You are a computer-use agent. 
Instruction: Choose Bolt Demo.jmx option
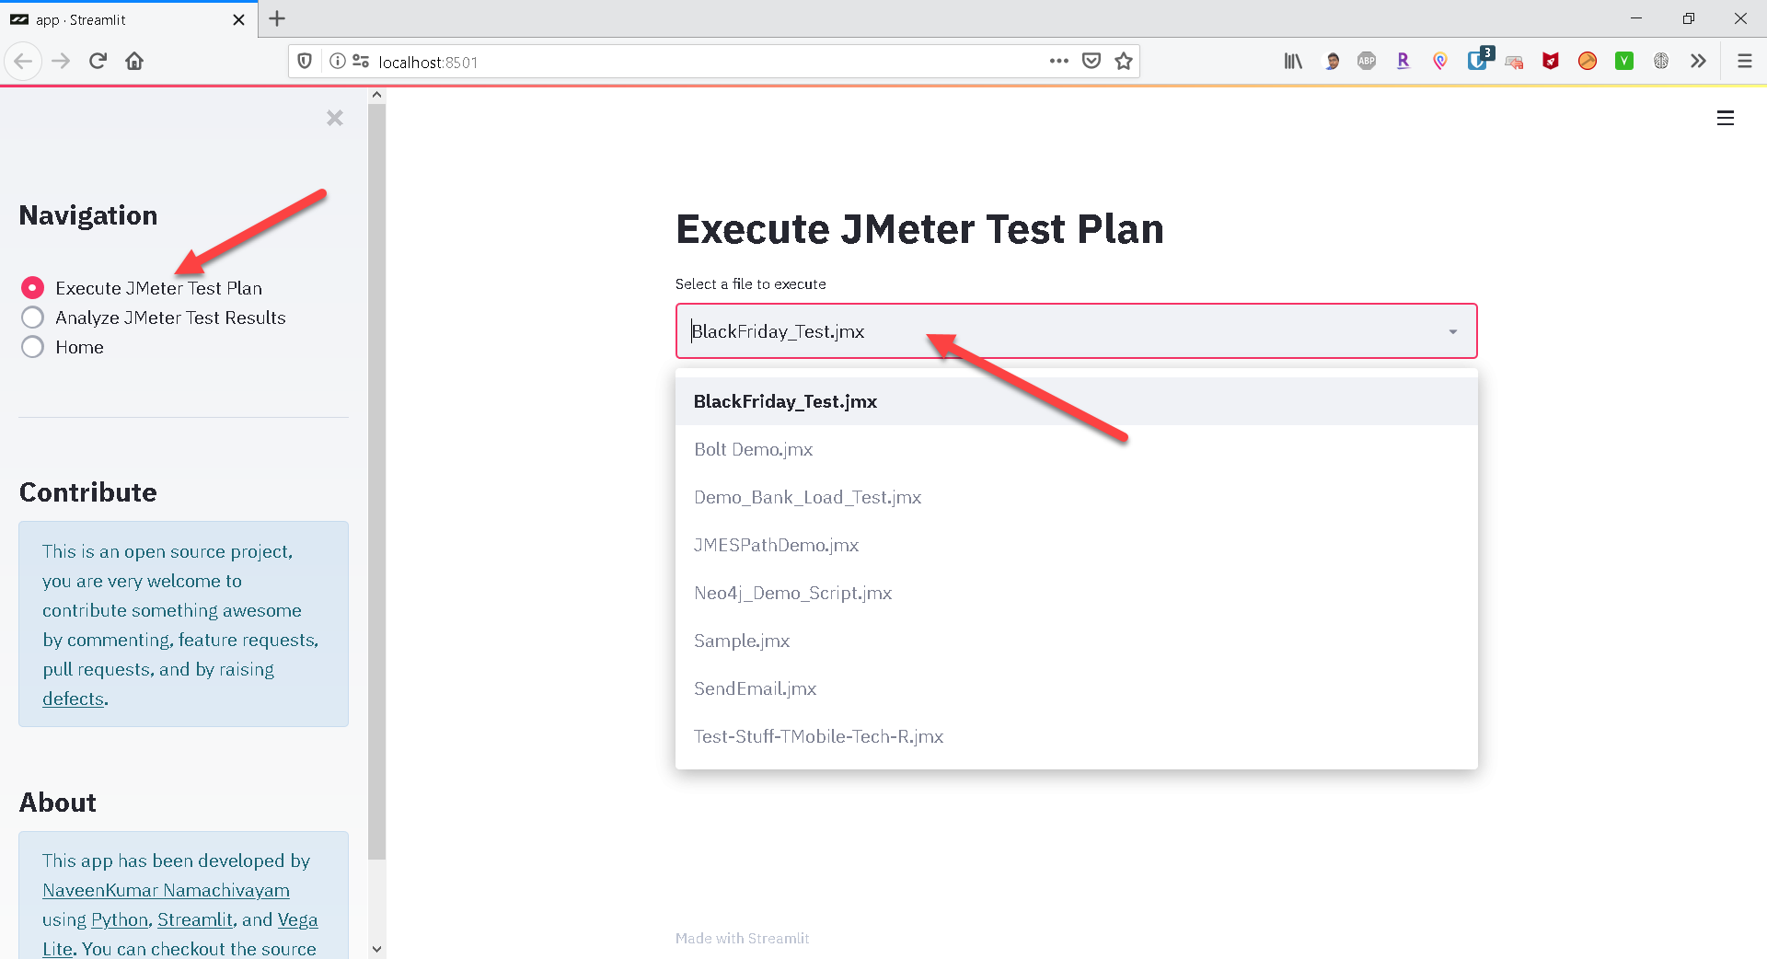1076,449
